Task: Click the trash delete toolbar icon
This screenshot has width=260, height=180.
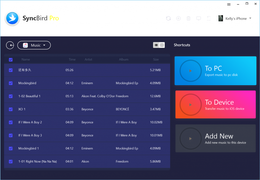Action: point(189,18)
